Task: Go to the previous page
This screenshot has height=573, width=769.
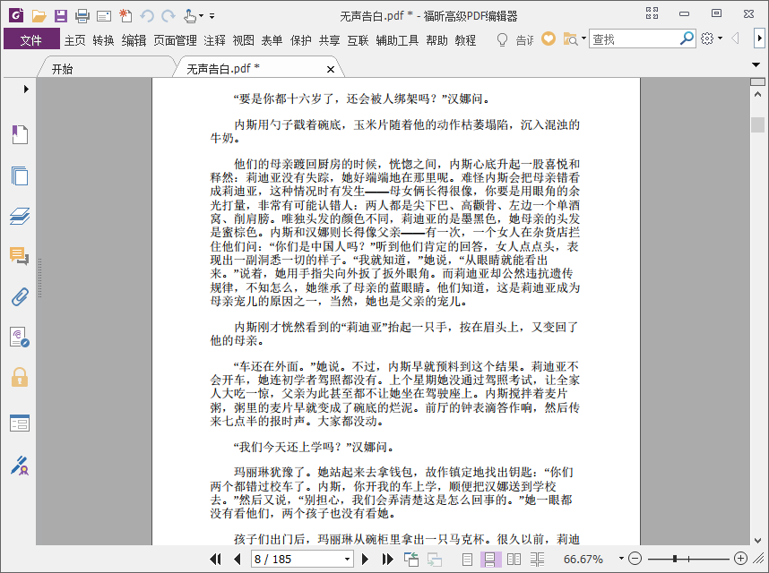Action: click(x=238, y=559)
